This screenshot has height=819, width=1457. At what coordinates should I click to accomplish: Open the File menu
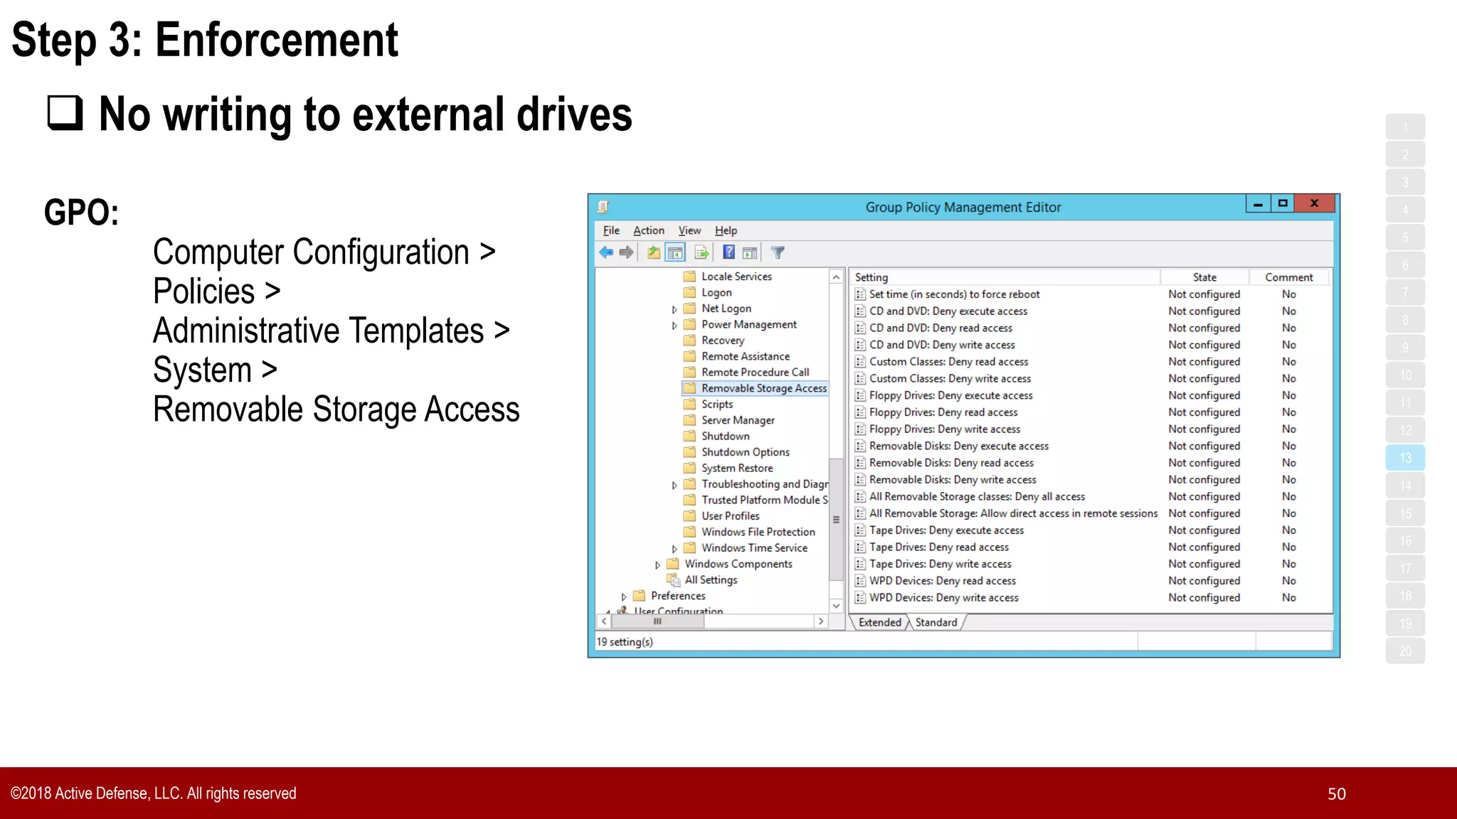click(x=611, y=230)
